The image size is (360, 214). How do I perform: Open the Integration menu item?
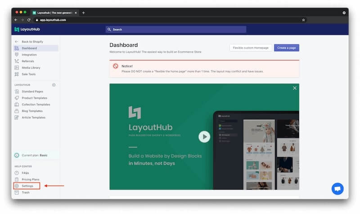[29, 55]
